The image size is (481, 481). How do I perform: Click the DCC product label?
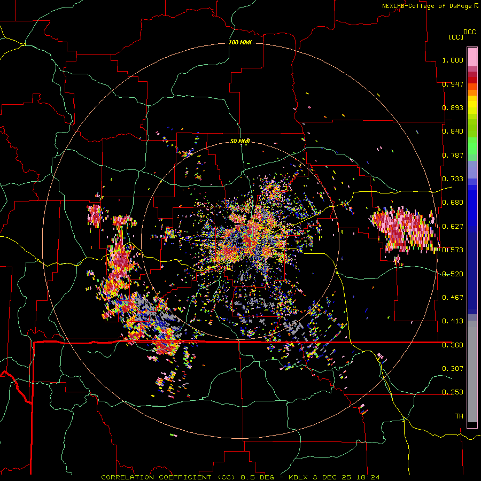tap(470, 32)
